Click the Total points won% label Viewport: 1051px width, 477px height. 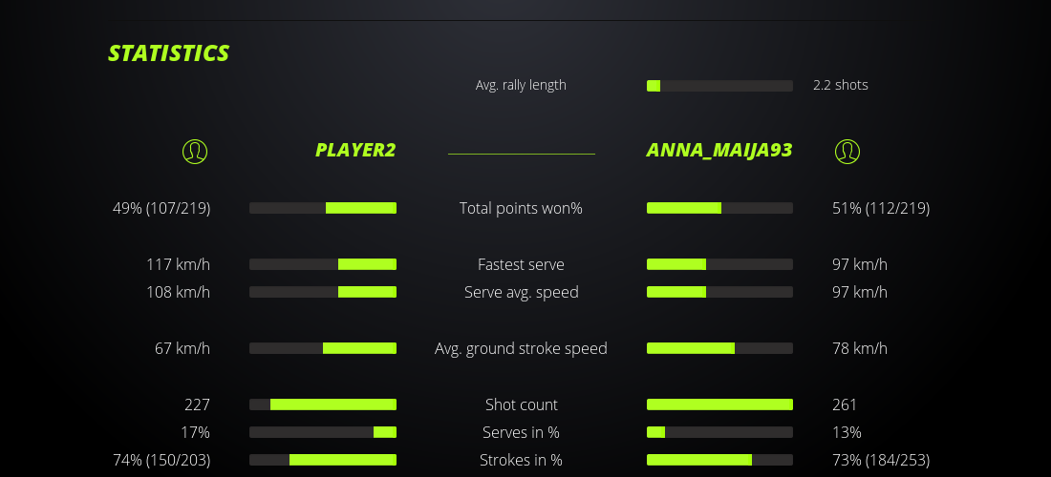click(x=521, y=208)
